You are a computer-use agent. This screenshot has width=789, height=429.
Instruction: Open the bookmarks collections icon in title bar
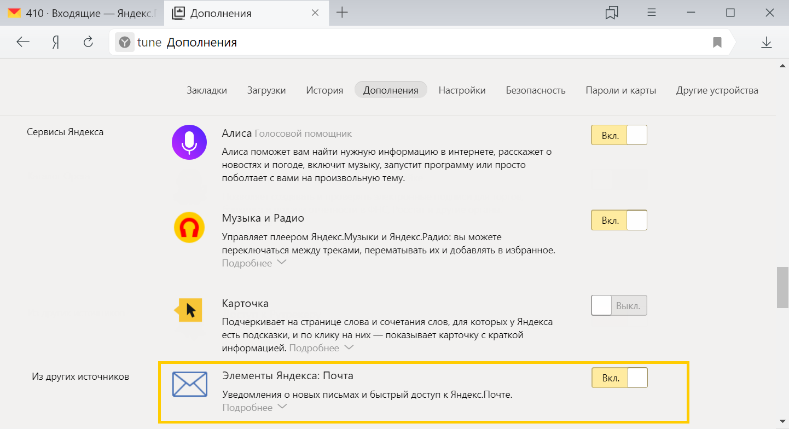(x=612, y=13)
